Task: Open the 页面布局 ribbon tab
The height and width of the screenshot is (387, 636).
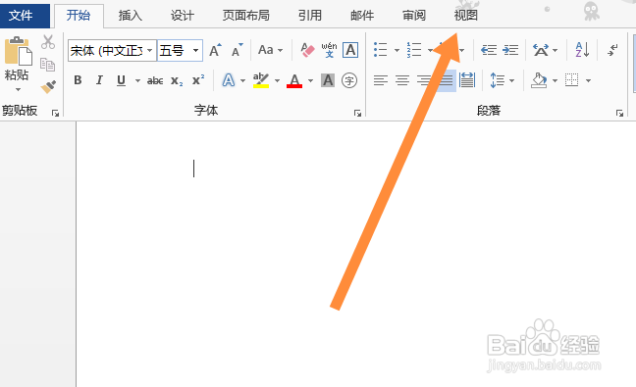Action: [245, 16]
